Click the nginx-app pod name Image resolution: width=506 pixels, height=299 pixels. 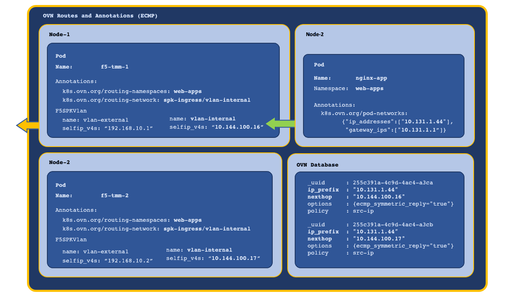coord(372,78)
